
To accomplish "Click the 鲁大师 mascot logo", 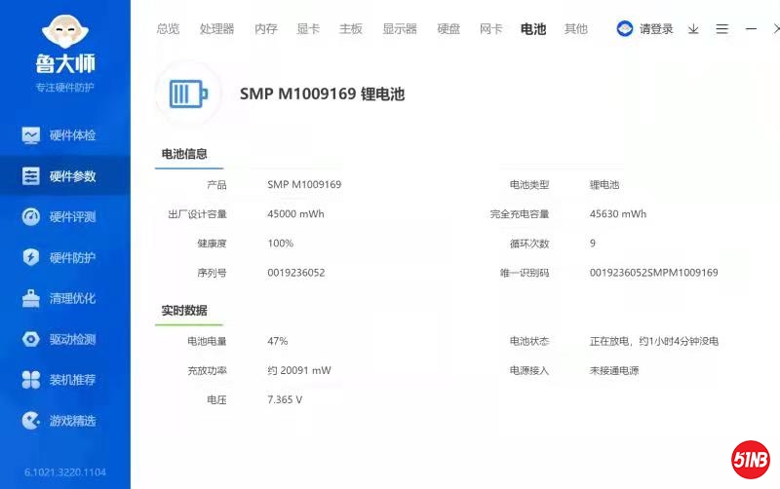I will (x=65, y=32).
